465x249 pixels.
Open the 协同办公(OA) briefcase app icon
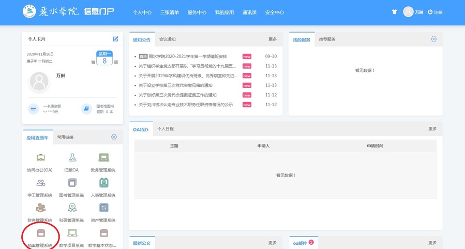[x=41, y=157]
